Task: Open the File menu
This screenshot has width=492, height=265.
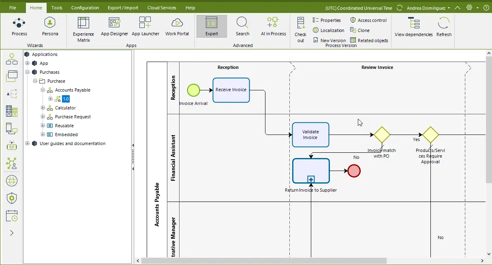Action: pyautogui.click(x=13, y=8)
